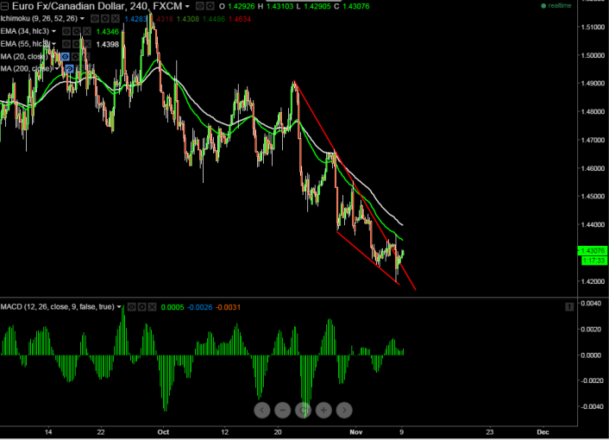Viewport: 609px width, 440px height.
Task: Click the MACD histogram value 0.0005
Action: tap(173, 307)
